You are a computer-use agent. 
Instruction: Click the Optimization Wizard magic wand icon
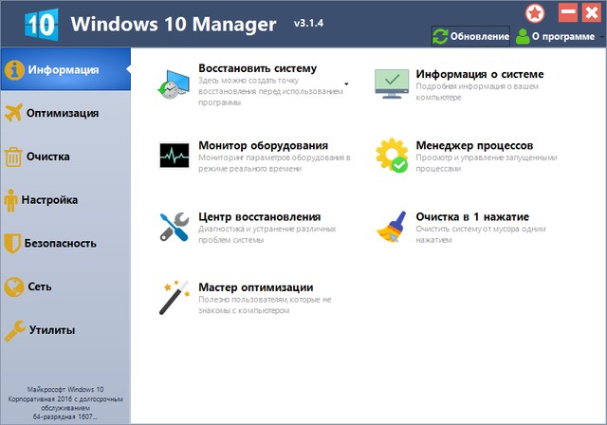coord(174,296)
